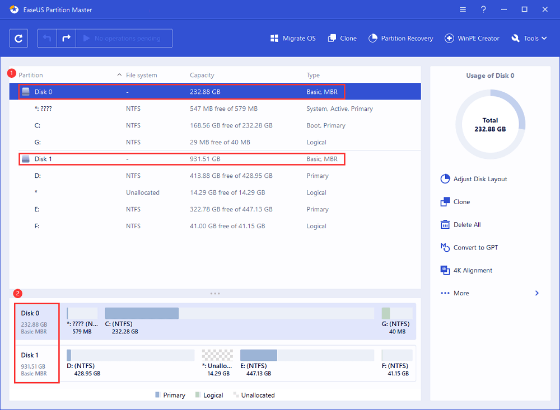Click the Partition Recovery pie icon
Image resolution: width=560 pixels, height=410 pixels.
click(x=373, y=38)
